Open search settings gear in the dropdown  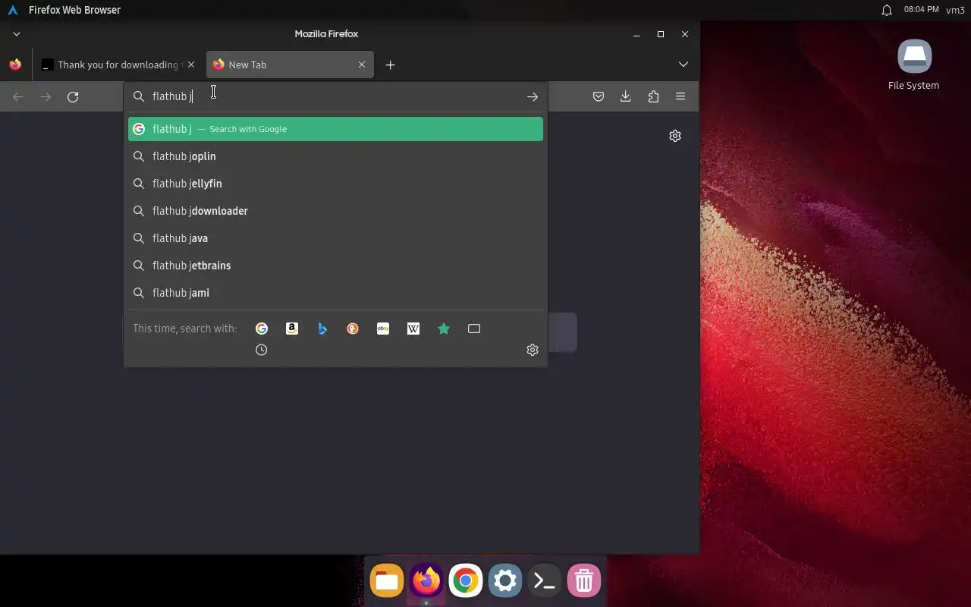[x=533, y=350]
